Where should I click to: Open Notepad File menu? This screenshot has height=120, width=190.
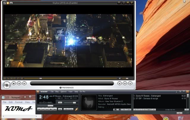(4, 102)
